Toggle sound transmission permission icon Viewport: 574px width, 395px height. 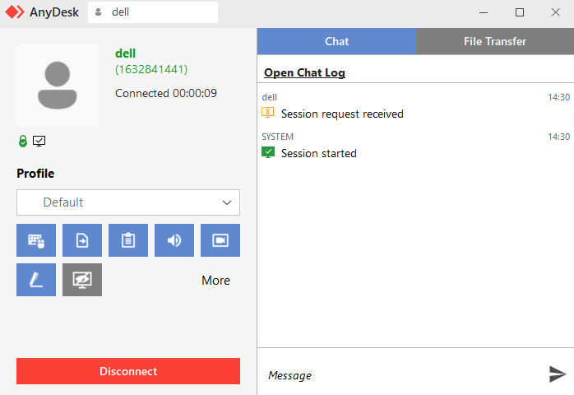174,240
